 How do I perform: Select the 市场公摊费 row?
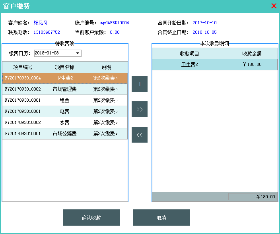(x=64, y=134)
